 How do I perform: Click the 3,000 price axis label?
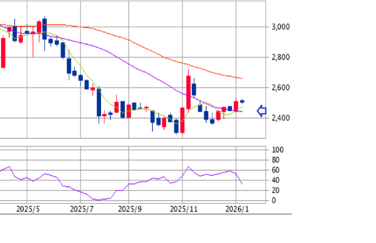click(x=281, y=27)
